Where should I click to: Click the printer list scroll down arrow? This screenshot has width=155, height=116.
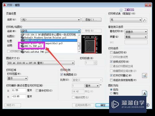click(79, 52)
